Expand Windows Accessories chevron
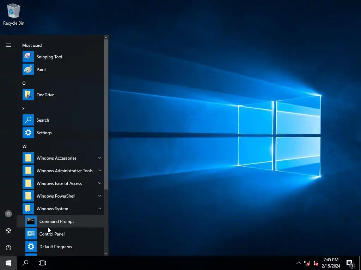This screenshot has width=361, height=270. 100,158
